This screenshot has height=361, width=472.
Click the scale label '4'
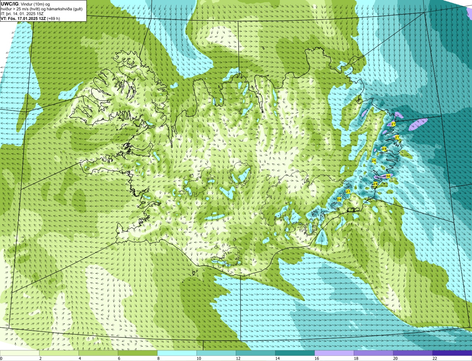point(80,358)
